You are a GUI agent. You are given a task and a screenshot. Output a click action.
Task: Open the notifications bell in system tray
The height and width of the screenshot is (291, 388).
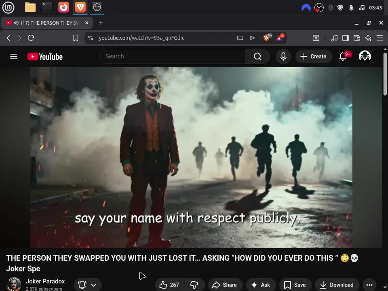(351, 8)
